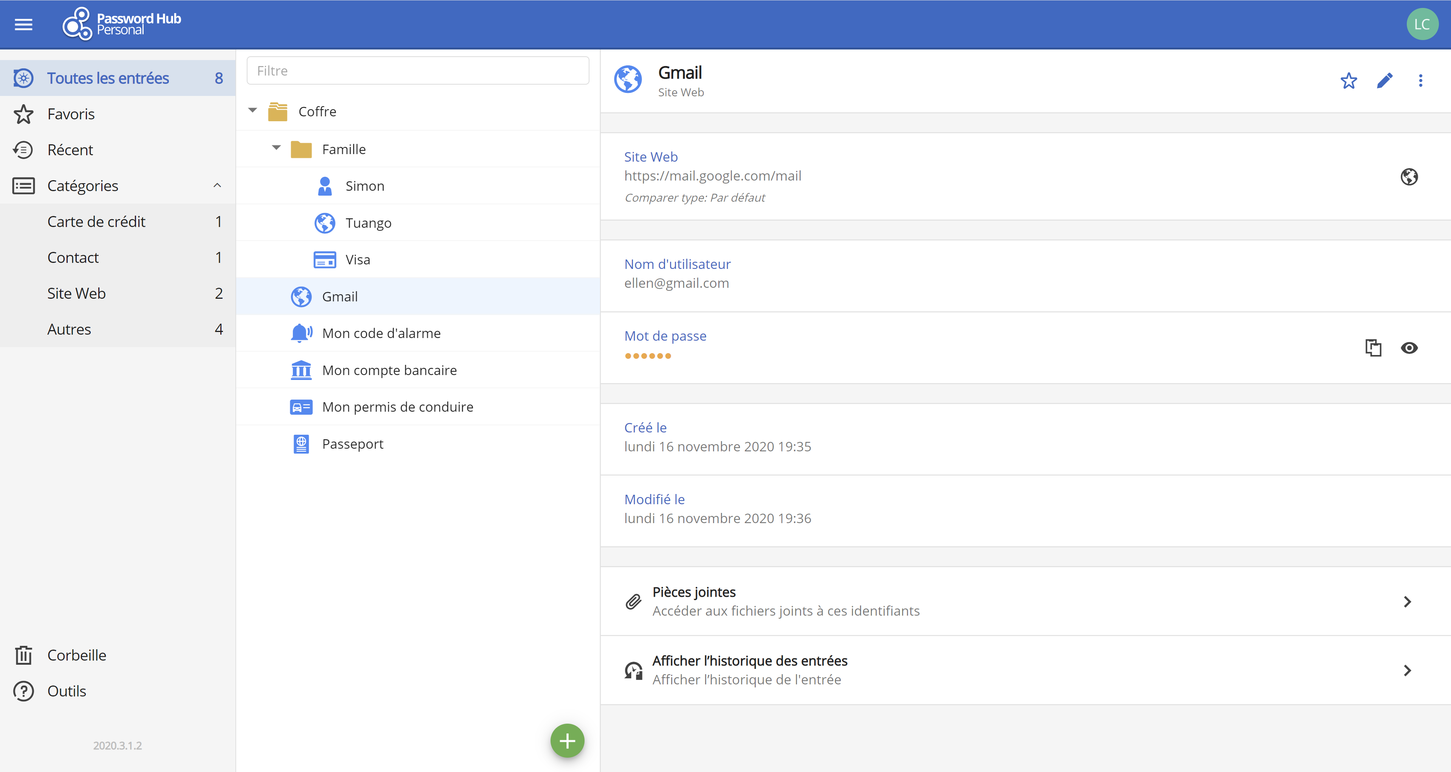Image resolution: width=1451 pixels, height=772 pixels.
Task: Open website via globe icon beside URL
Action: point(1409,177)
